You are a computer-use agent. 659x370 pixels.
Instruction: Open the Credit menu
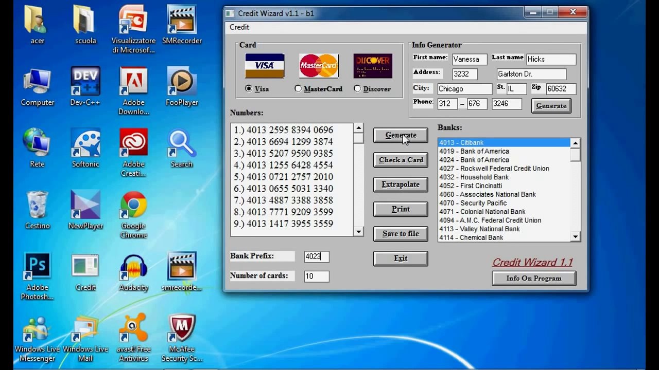239,27
